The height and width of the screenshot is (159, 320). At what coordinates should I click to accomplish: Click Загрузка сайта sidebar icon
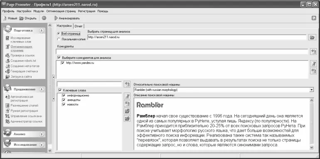(7, 77)
